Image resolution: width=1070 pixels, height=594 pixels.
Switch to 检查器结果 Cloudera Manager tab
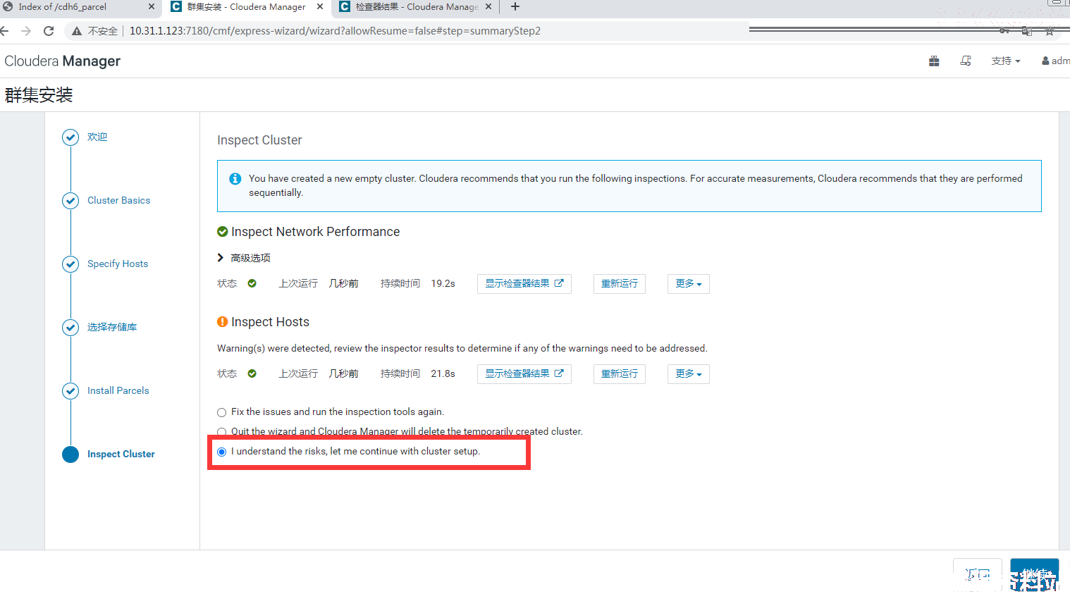click(x=416, y=7)
